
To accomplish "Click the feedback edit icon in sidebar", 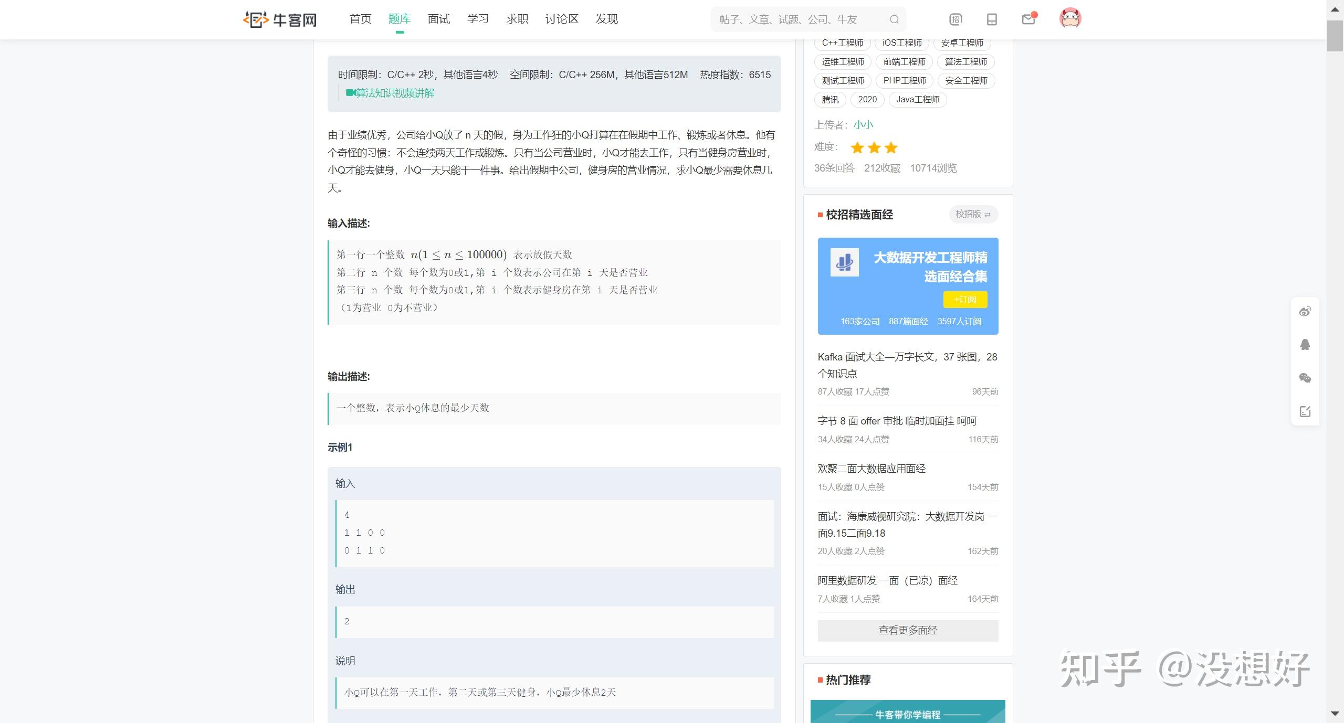I will 1305,411.
